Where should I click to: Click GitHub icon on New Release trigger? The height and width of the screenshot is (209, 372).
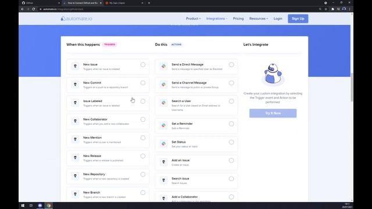click(x=75, y=157)
